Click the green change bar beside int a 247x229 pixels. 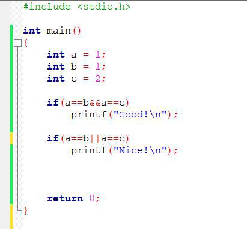(11, 55)
